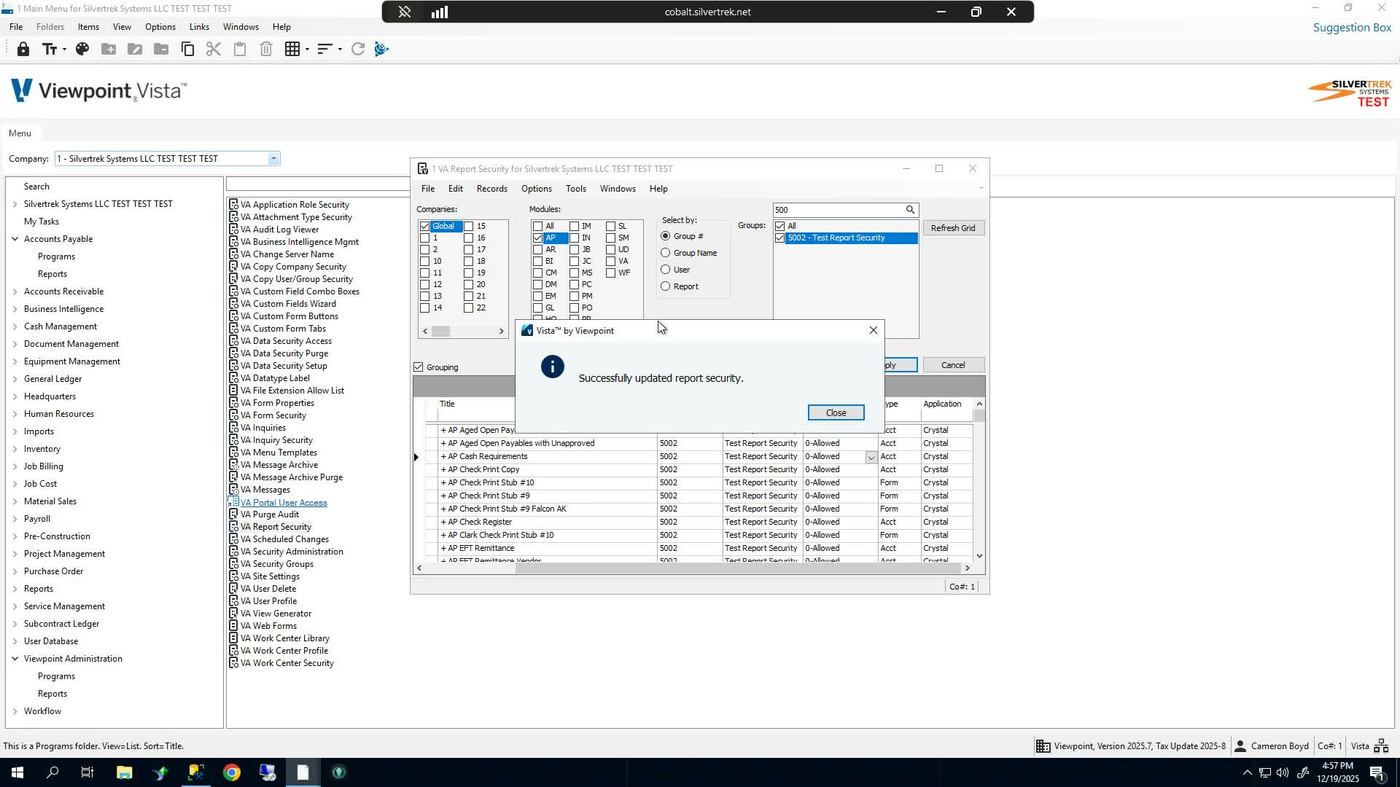Click the blue globe icon in the toolbar
Screen dimensions: 1400x787
coord(381,49)
